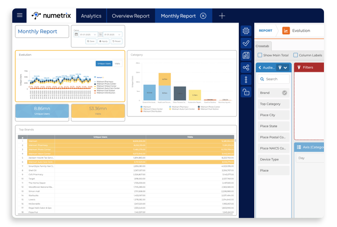Image resolution: width=337 pixels, height=227 pixels.
Task: Switch chart to Unique Users
Action: (104, 64)
